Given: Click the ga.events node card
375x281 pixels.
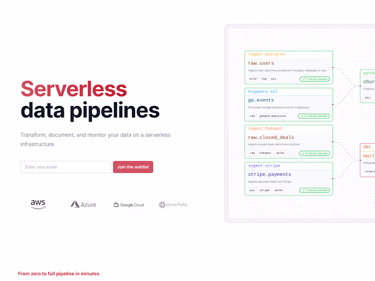Looking at the screenshot, I should point(289,105).
